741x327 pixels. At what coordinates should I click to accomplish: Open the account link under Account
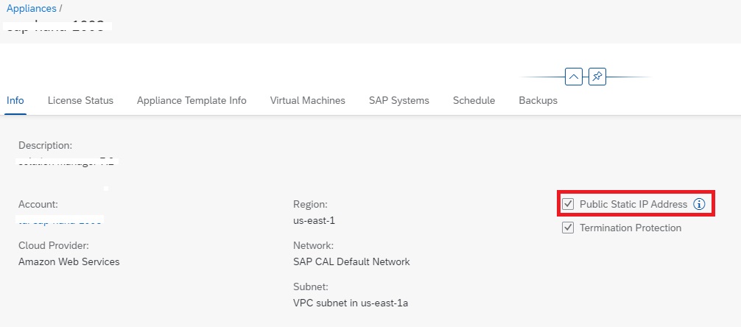[x=60, y=220]
